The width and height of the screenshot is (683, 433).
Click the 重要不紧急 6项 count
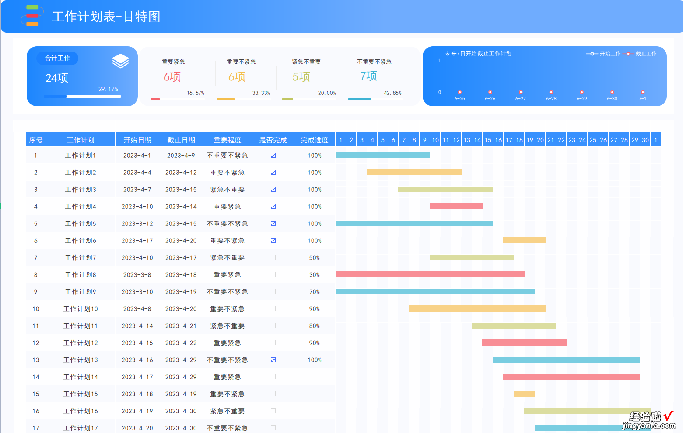pyautogui.click(x=237, y=77)
